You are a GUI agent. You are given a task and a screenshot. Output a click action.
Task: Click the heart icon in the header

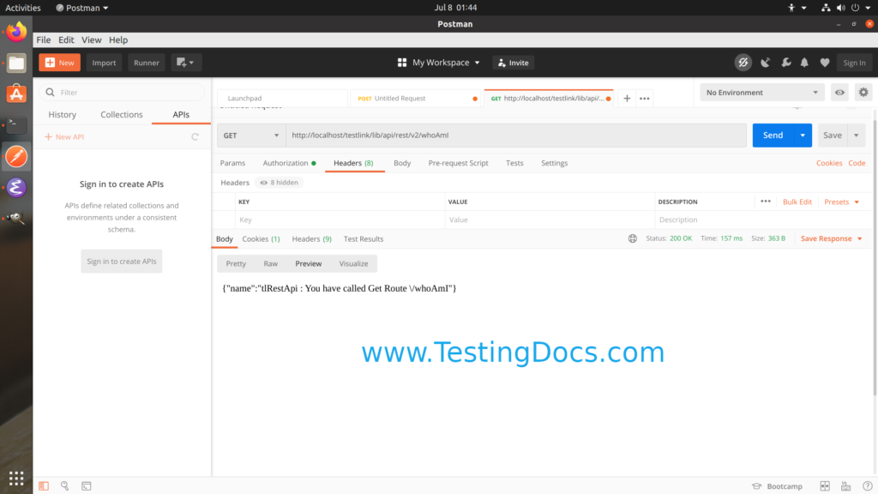coord(826,62)
